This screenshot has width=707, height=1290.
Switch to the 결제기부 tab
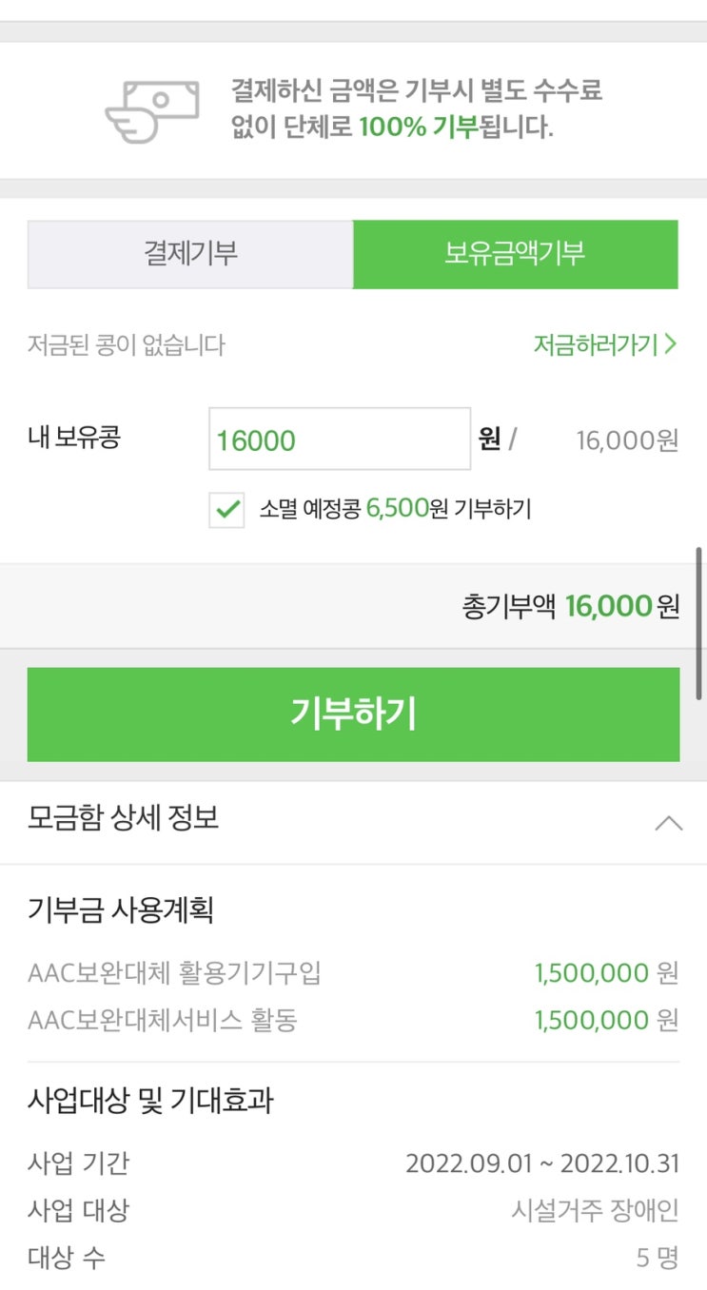click(190, 254)
